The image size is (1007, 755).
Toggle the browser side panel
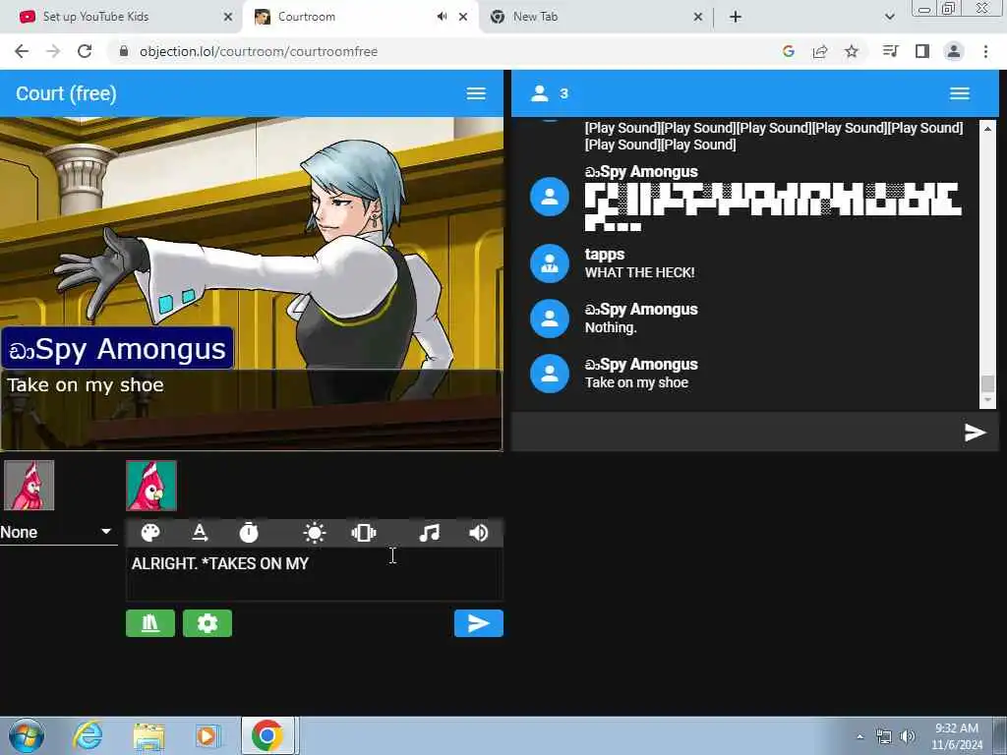(922, 51)
